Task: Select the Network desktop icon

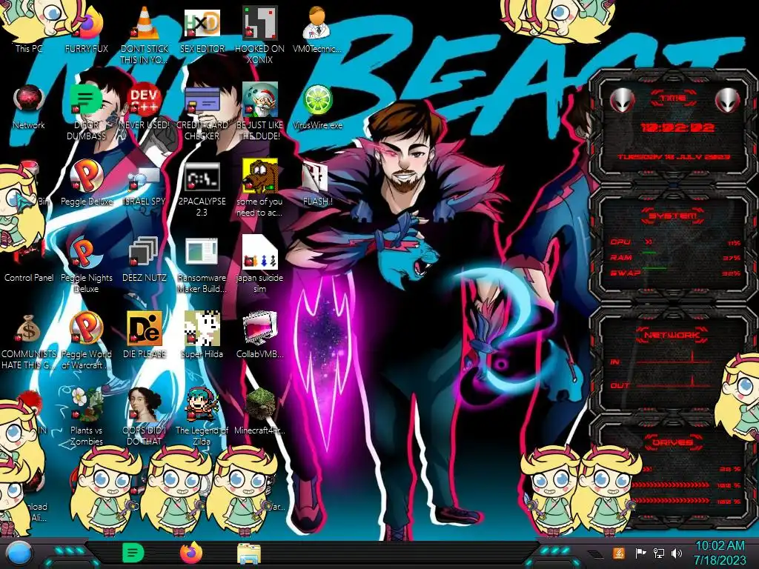Action: point(29,107)
